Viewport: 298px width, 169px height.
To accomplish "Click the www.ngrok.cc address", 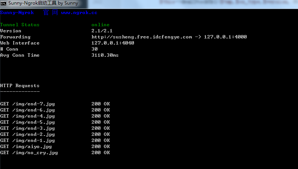I will tap(79, 13).
